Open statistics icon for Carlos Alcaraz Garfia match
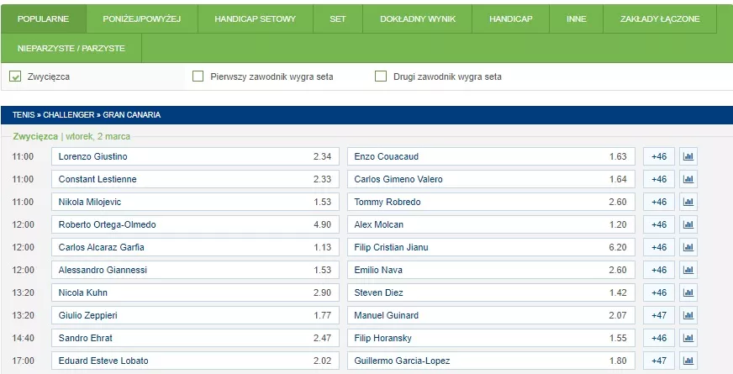The height and width of the screenshot is (374, 733). click(x=688, y=247)
